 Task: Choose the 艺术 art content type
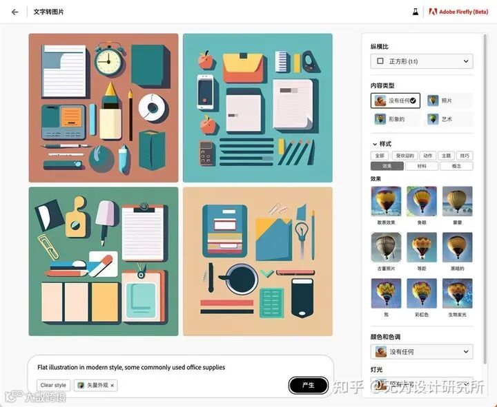coord(449,119)
